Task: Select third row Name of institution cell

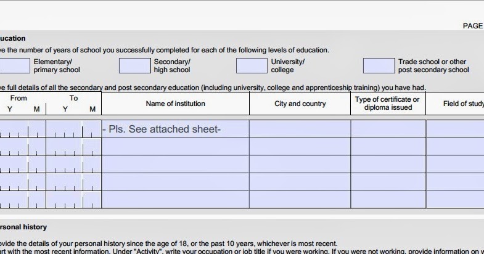Action: tap(175, 164)
